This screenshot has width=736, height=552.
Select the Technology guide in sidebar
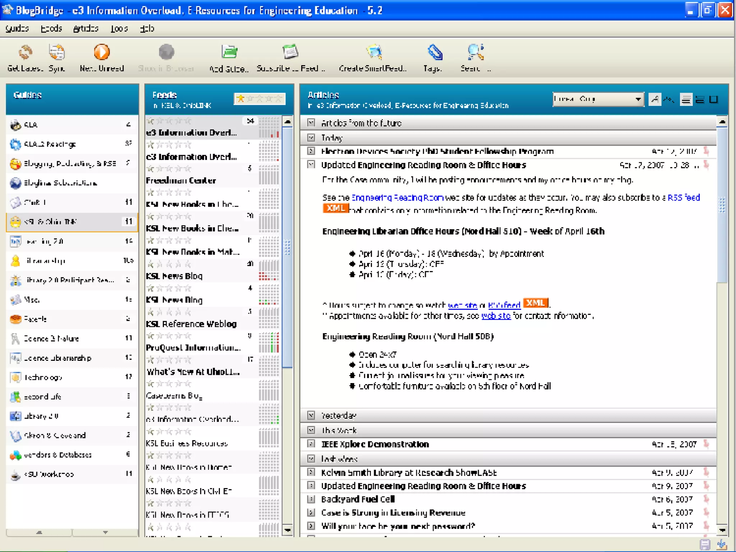(x=43, y=377)
